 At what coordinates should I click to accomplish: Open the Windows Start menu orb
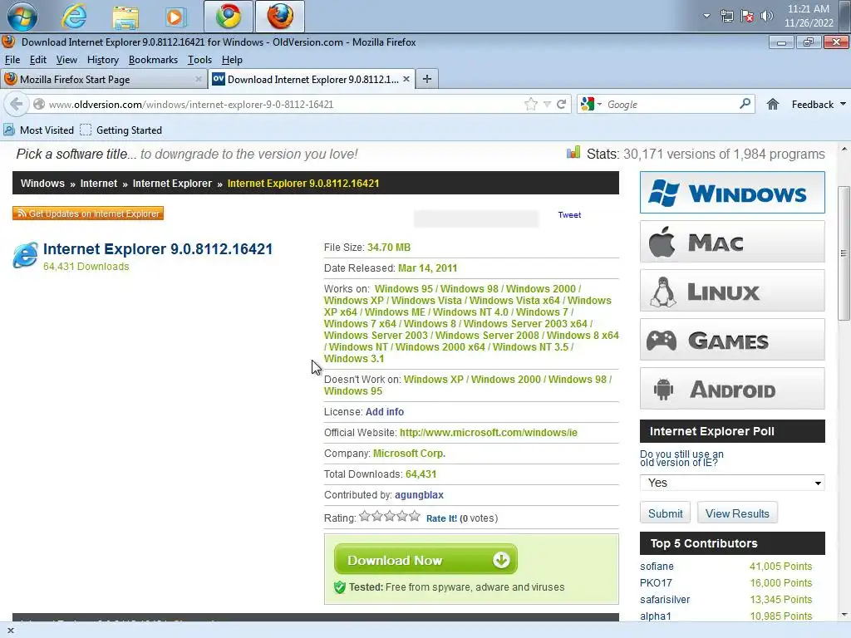(22, 17)
